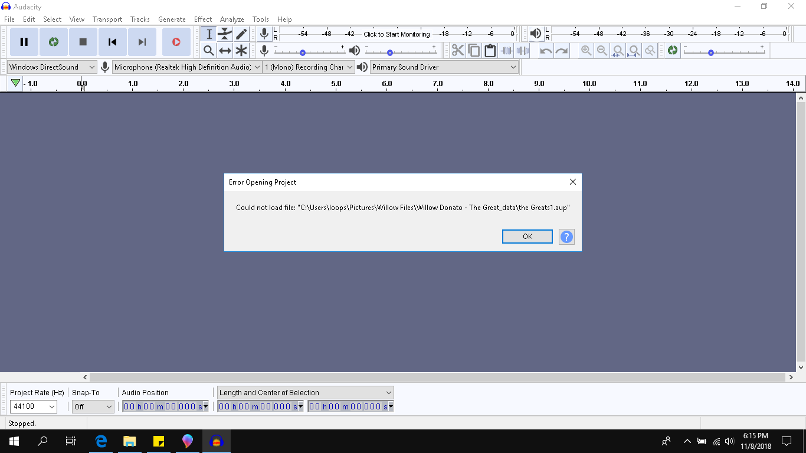
Task: Click the red Record button
Action: 176,42
